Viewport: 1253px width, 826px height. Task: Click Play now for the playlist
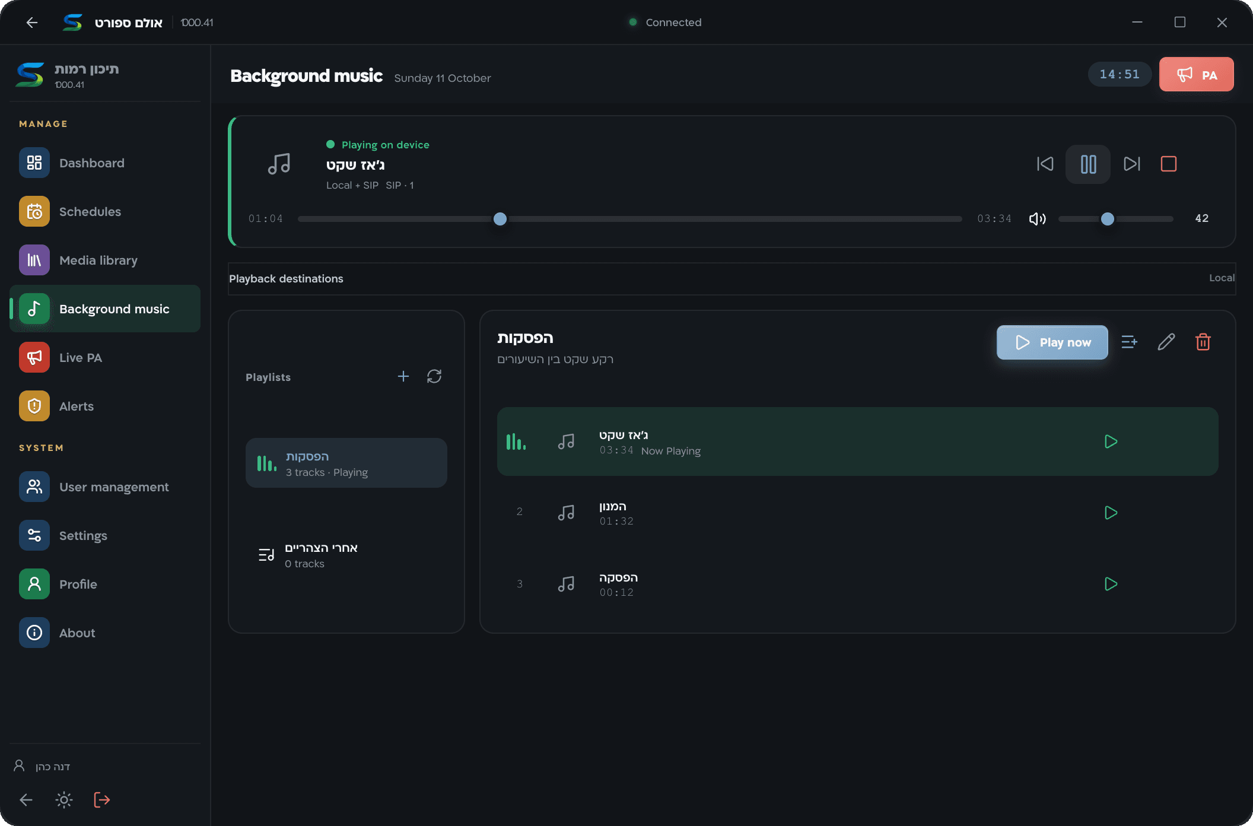[x=1052, y=342]
